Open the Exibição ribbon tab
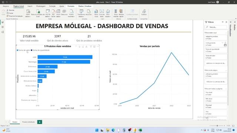Viewport: 237px width, 133px height. (x=52, y=6)
